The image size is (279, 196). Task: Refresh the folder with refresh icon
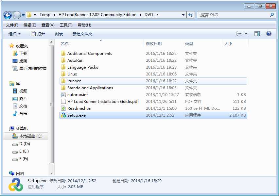[x=191, y=15]
